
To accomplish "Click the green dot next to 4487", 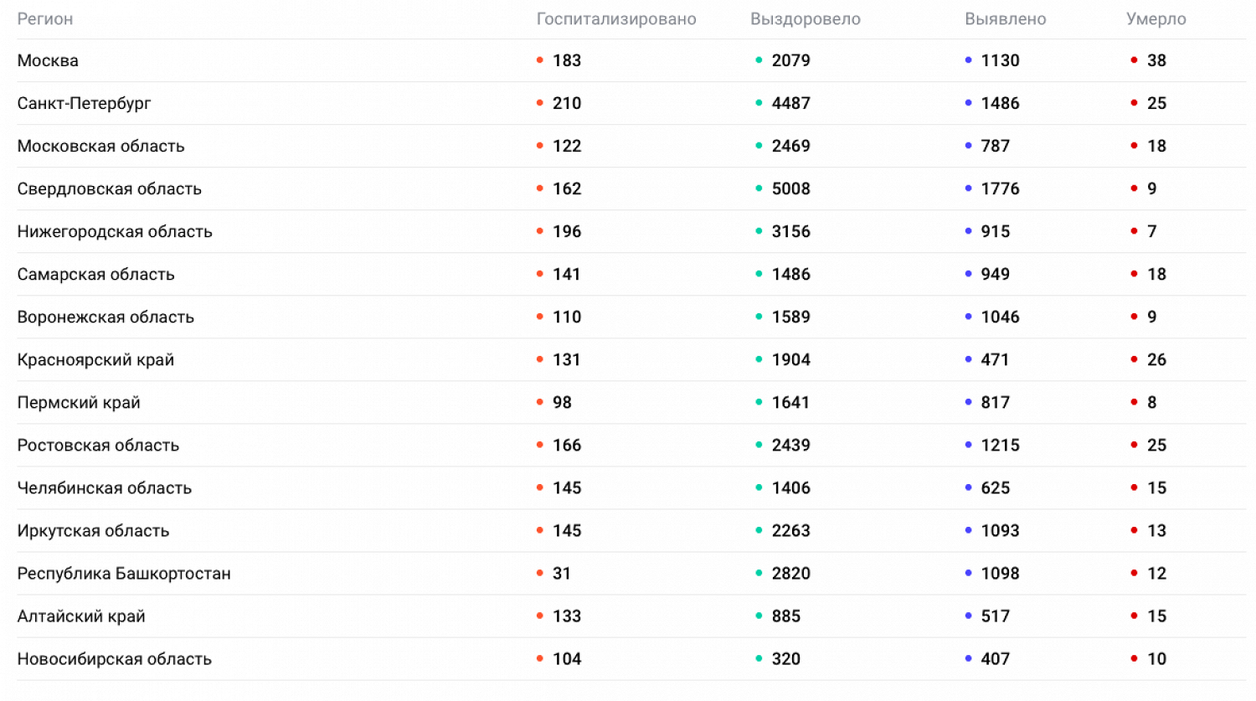I will (x=759, y=103).
